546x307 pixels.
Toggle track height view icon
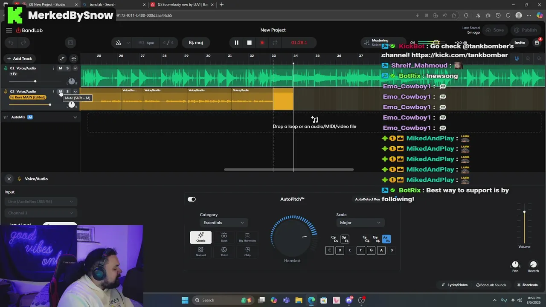tap(73, 58)
